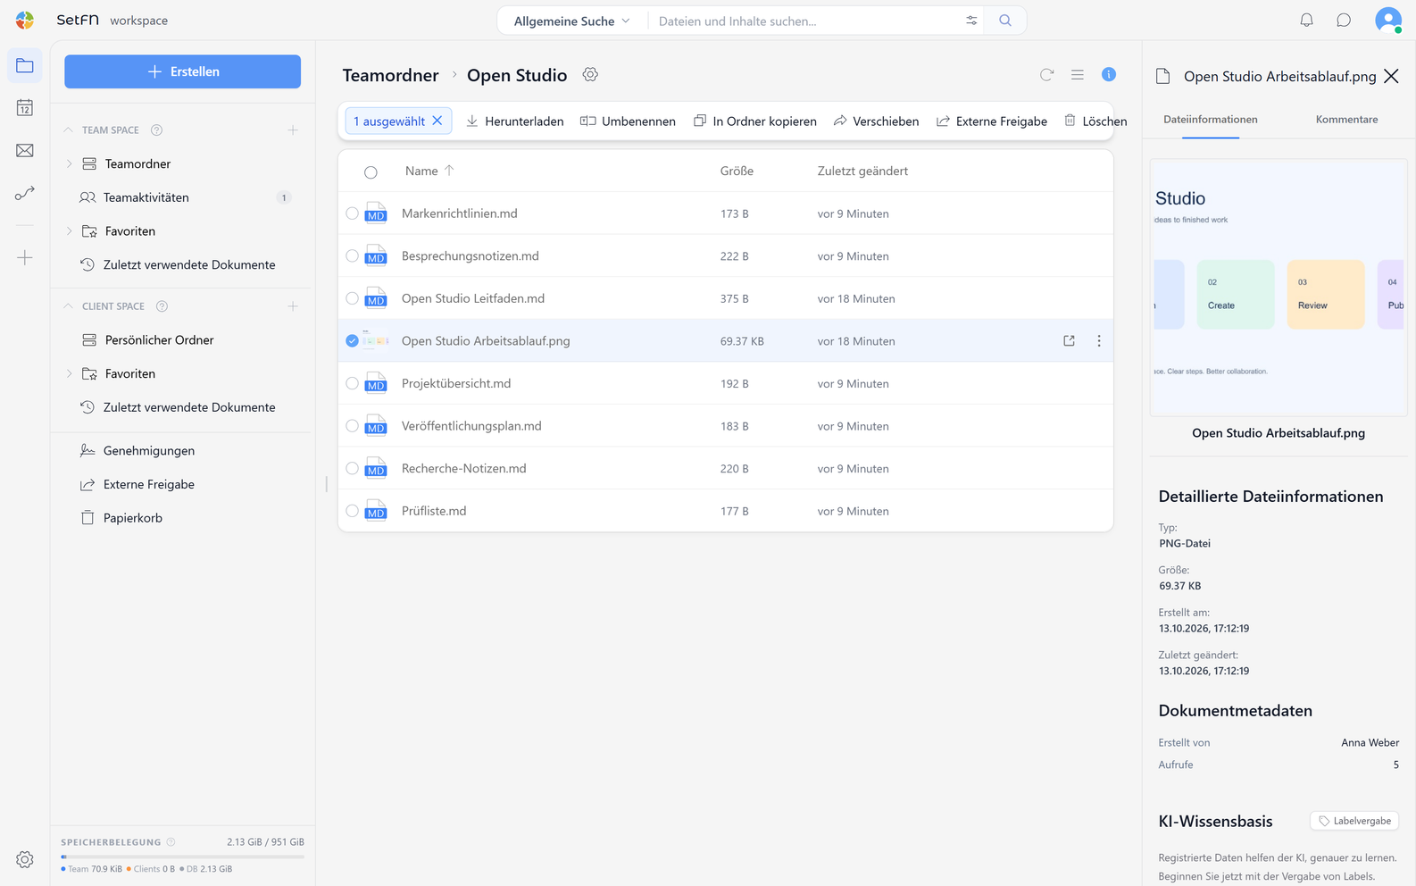Select the Projektübersicht.md row checkbox
The width and height of the screenshot is (1416, 886).
(x=352, y=384)
